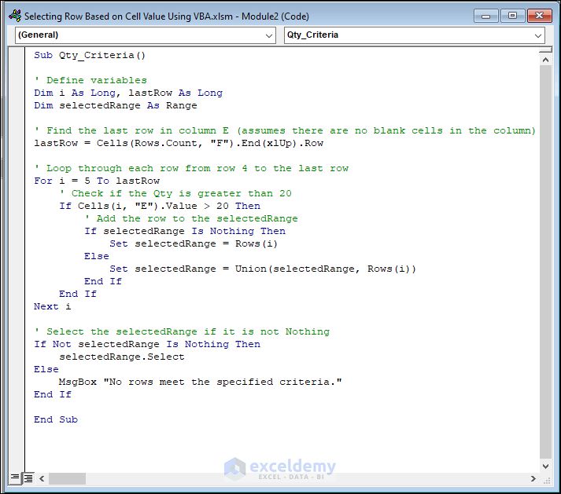561x494 pixels.
Task: Place cursor in 'Sub Qty_Criteria()' line
Action: [90, 55]
